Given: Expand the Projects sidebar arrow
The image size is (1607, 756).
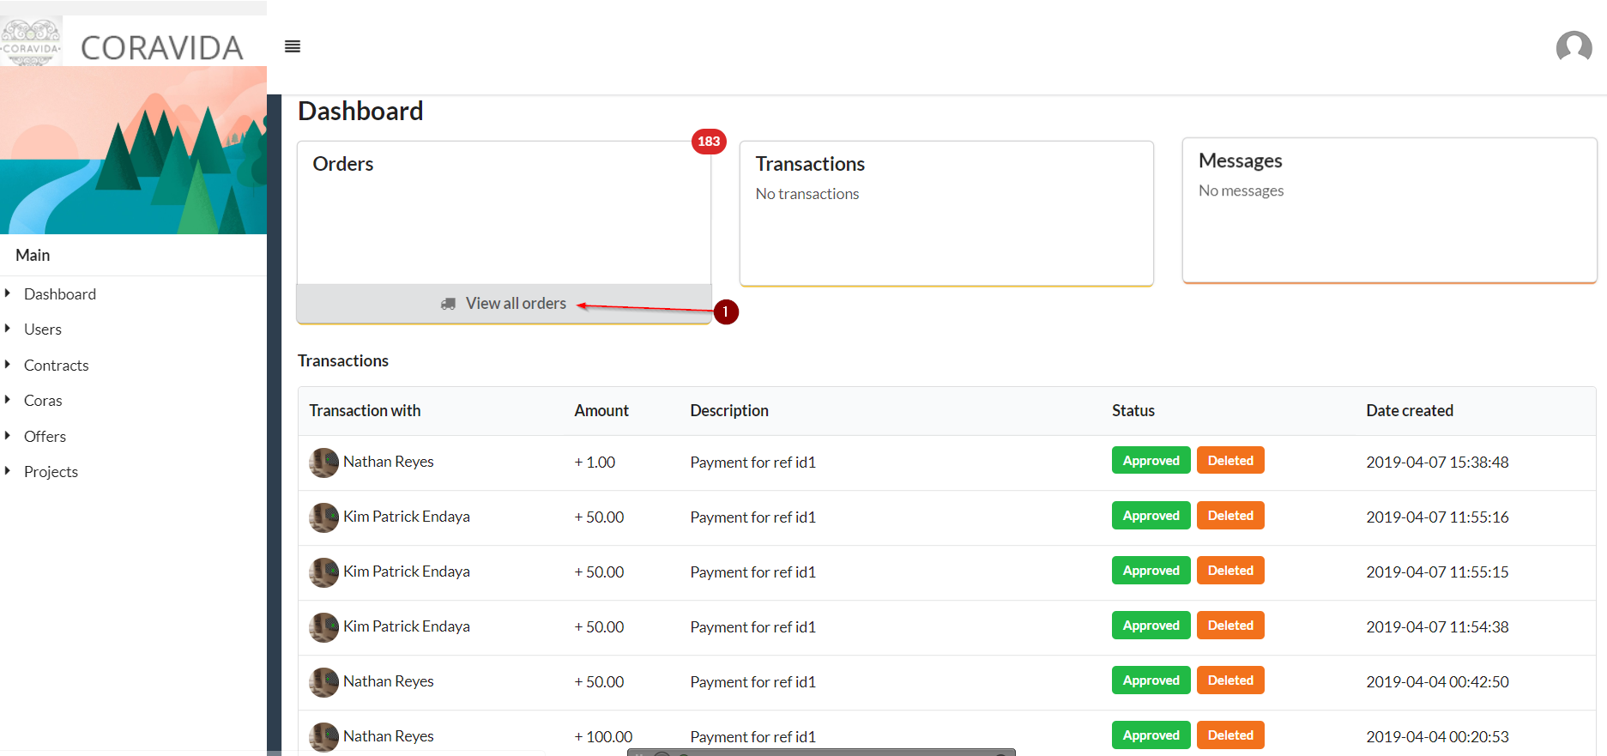Looking at the screenshot, I should (x=8, y=471).
